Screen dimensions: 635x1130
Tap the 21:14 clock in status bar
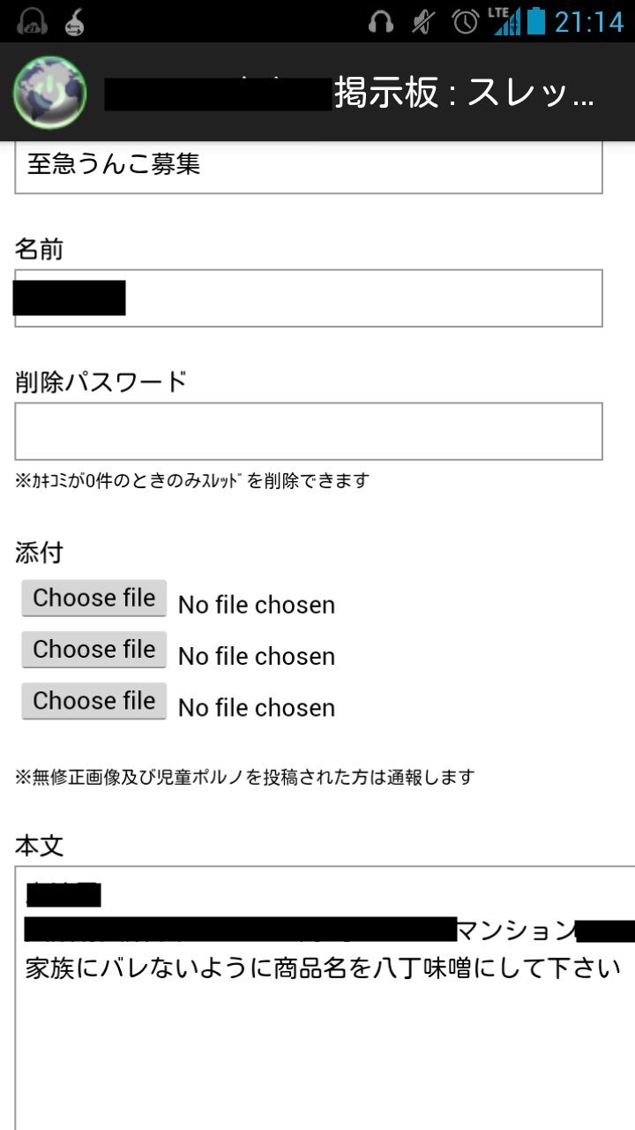pos(589,21)
